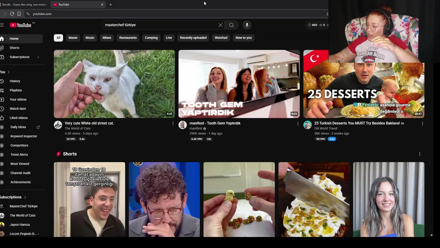Select the Restaurants filter chip

click(x=128, y=38)
